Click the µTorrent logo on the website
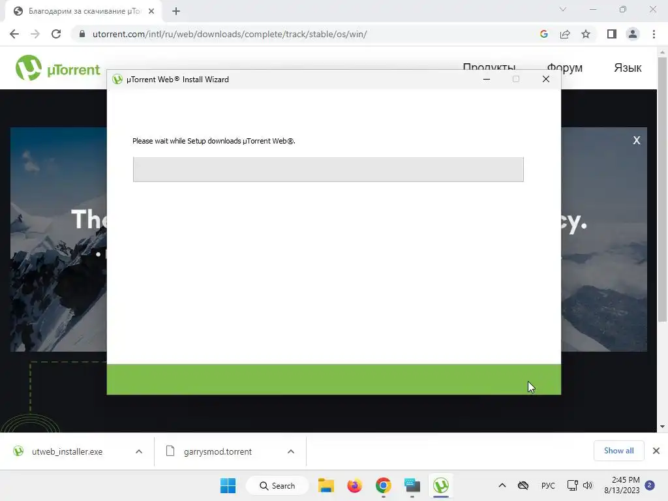This screenshot has height=501, width=668. pyautogui.click(x=57, y=68)
